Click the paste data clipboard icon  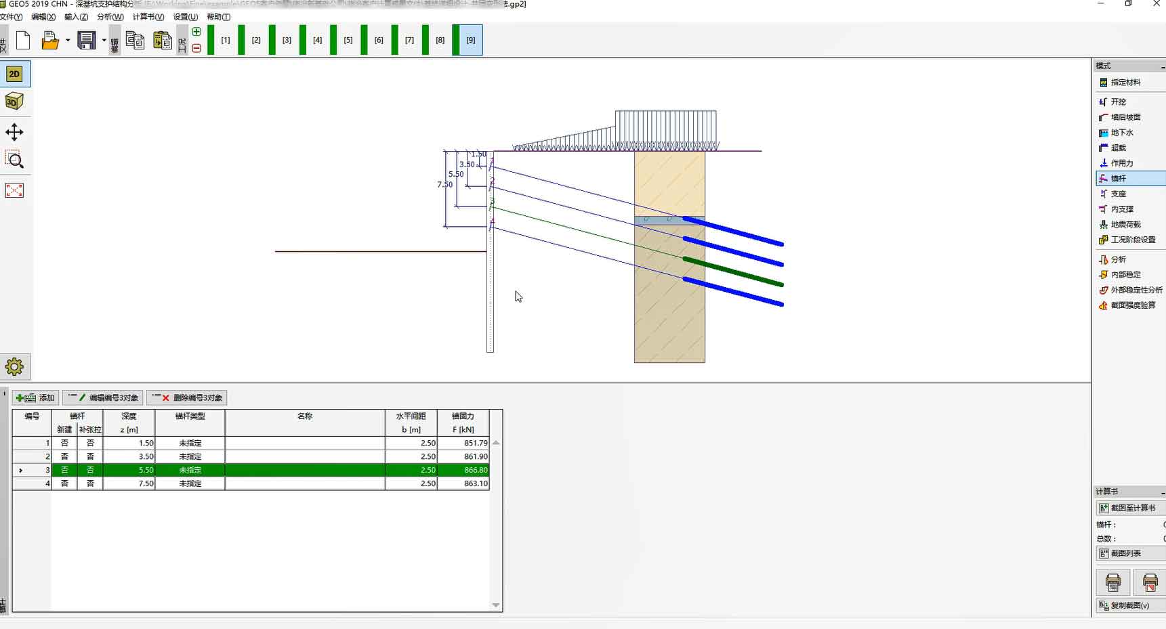coord(163,41)
